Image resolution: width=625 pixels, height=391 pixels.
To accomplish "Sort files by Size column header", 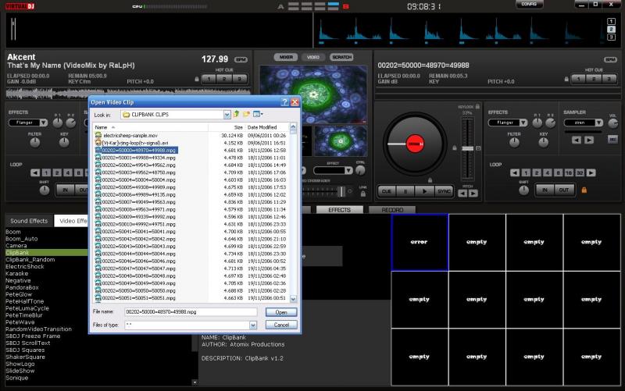I will pyautogui.click(x=227, y=127).
